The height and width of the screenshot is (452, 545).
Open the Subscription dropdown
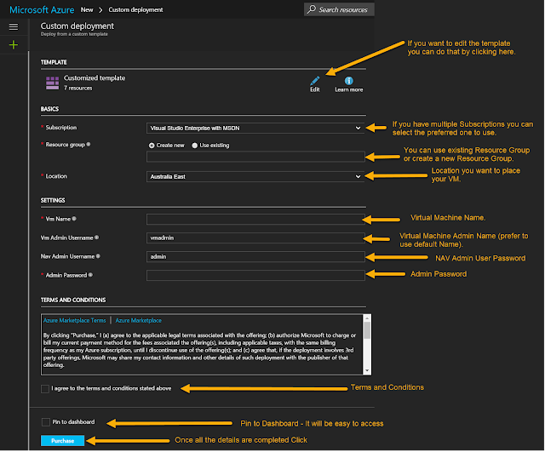pos(255,128)
